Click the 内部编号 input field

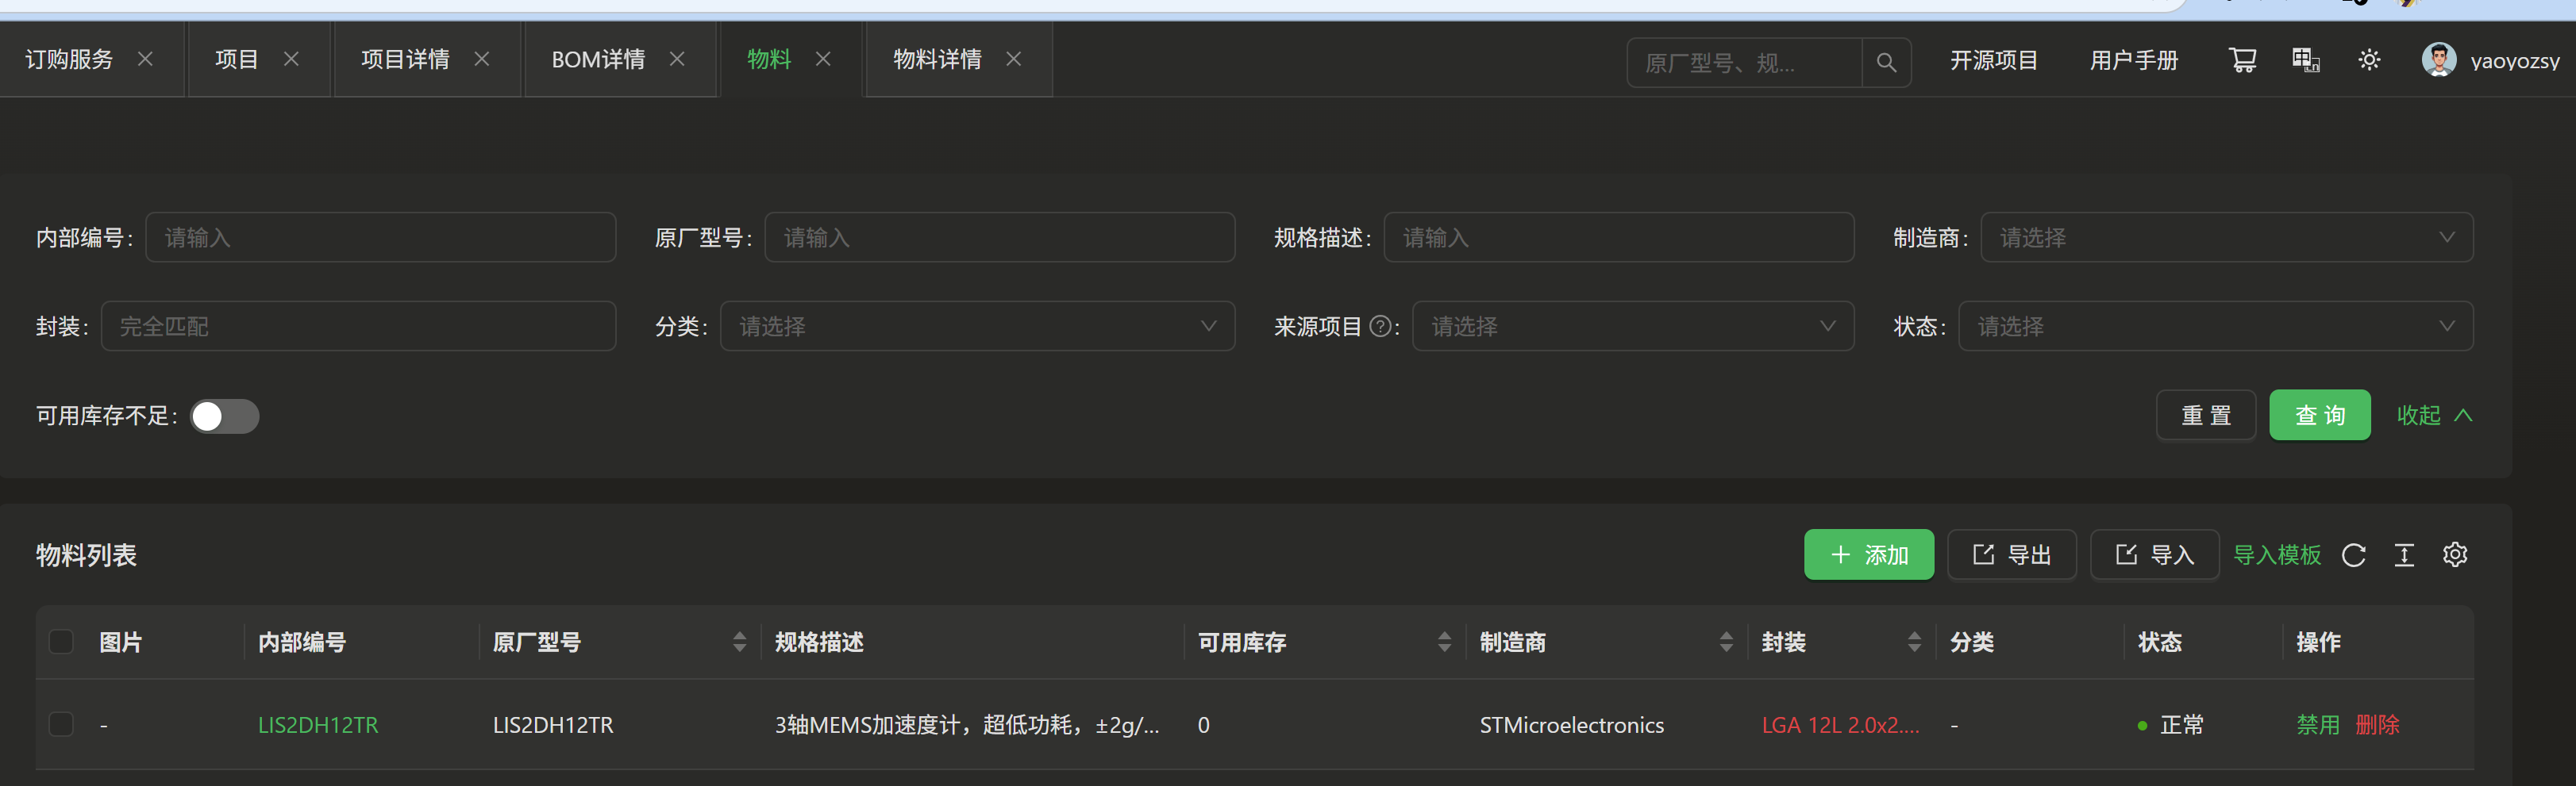[x=380, y=238]
